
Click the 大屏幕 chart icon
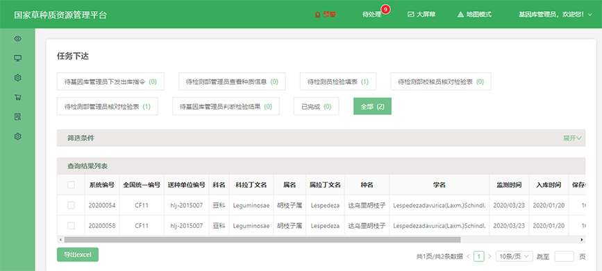410,15
